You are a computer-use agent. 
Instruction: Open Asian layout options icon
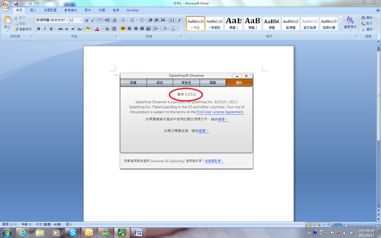164,20
